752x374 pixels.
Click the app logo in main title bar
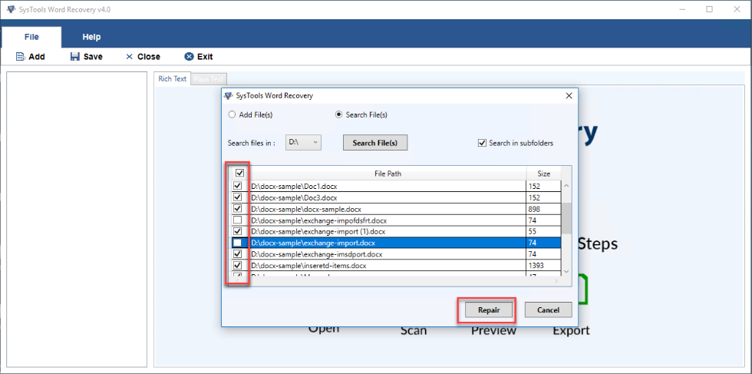coord(11,9)
